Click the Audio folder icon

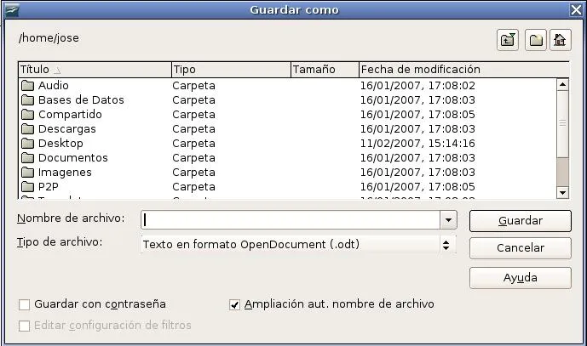pyautogui.click(x=27, y=85)
